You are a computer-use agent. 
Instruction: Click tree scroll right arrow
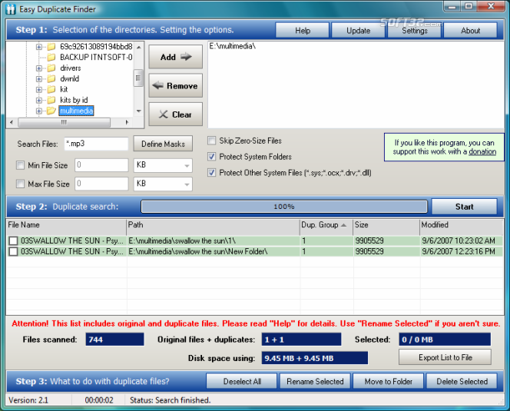pyautogui.click(x=127, y=122)
